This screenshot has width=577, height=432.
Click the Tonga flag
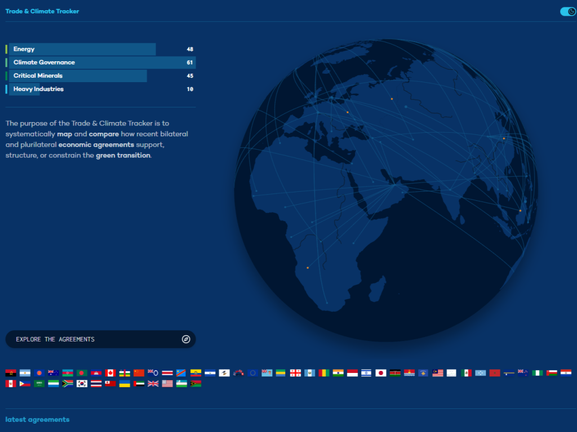click(110, 384)
